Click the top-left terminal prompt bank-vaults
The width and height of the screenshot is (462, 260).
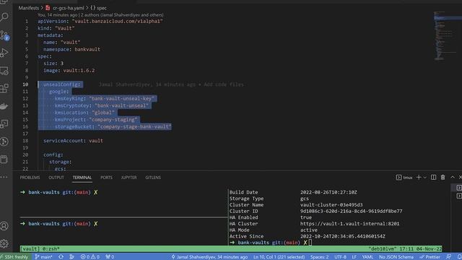(44, 192)
